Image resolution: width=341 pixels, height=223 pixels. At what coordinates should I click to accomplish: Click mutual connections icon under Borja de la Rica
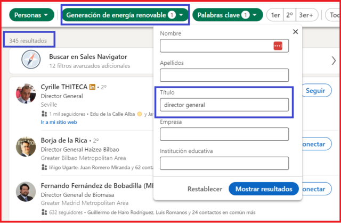pos(44,167)
